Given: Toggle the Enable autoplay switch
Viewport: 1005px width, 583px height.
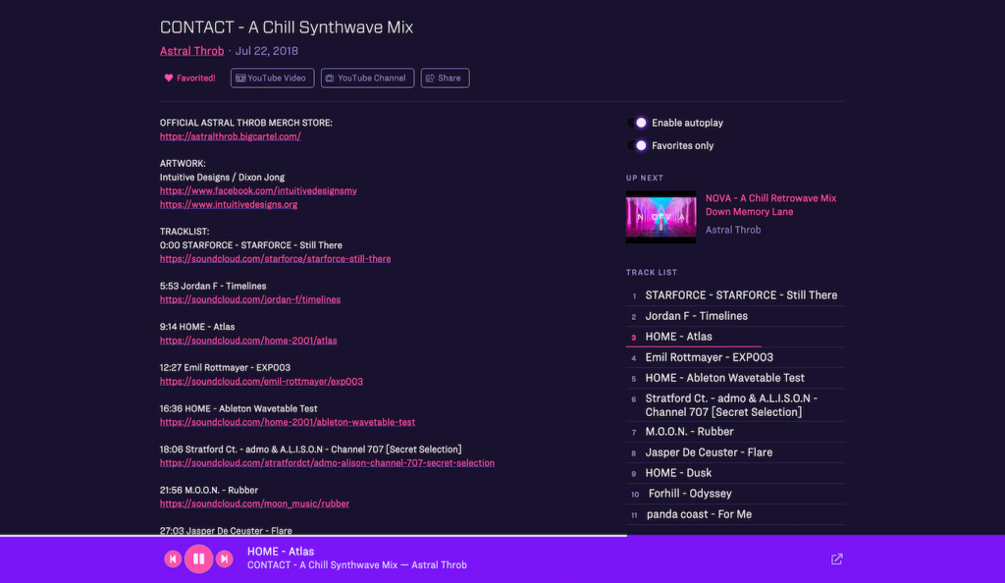Looking at the screenshot, I should (637, 123).
